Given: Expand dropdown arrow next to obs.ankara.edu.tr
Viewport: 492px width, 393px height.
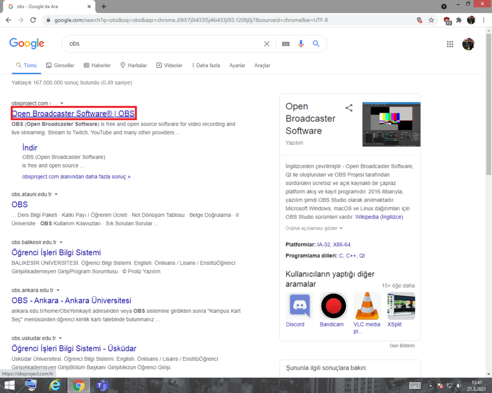Looking at the screenshot, I should pyautogui.click(x=58, y=290).
